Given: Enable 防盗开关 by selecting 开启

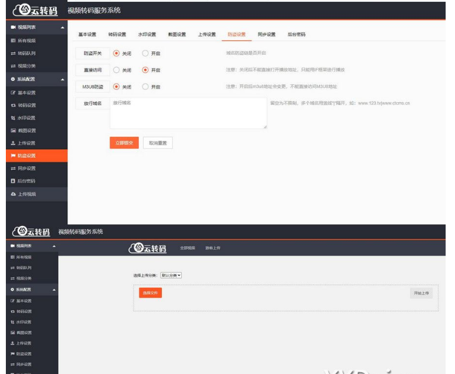Looking at the screenshot, I should (x=145, y=53).
